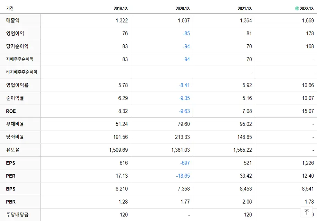The height and width of the screenshot is (221, 317).
Task: Click the 1.28 PBR value
Action: (123, 202)
